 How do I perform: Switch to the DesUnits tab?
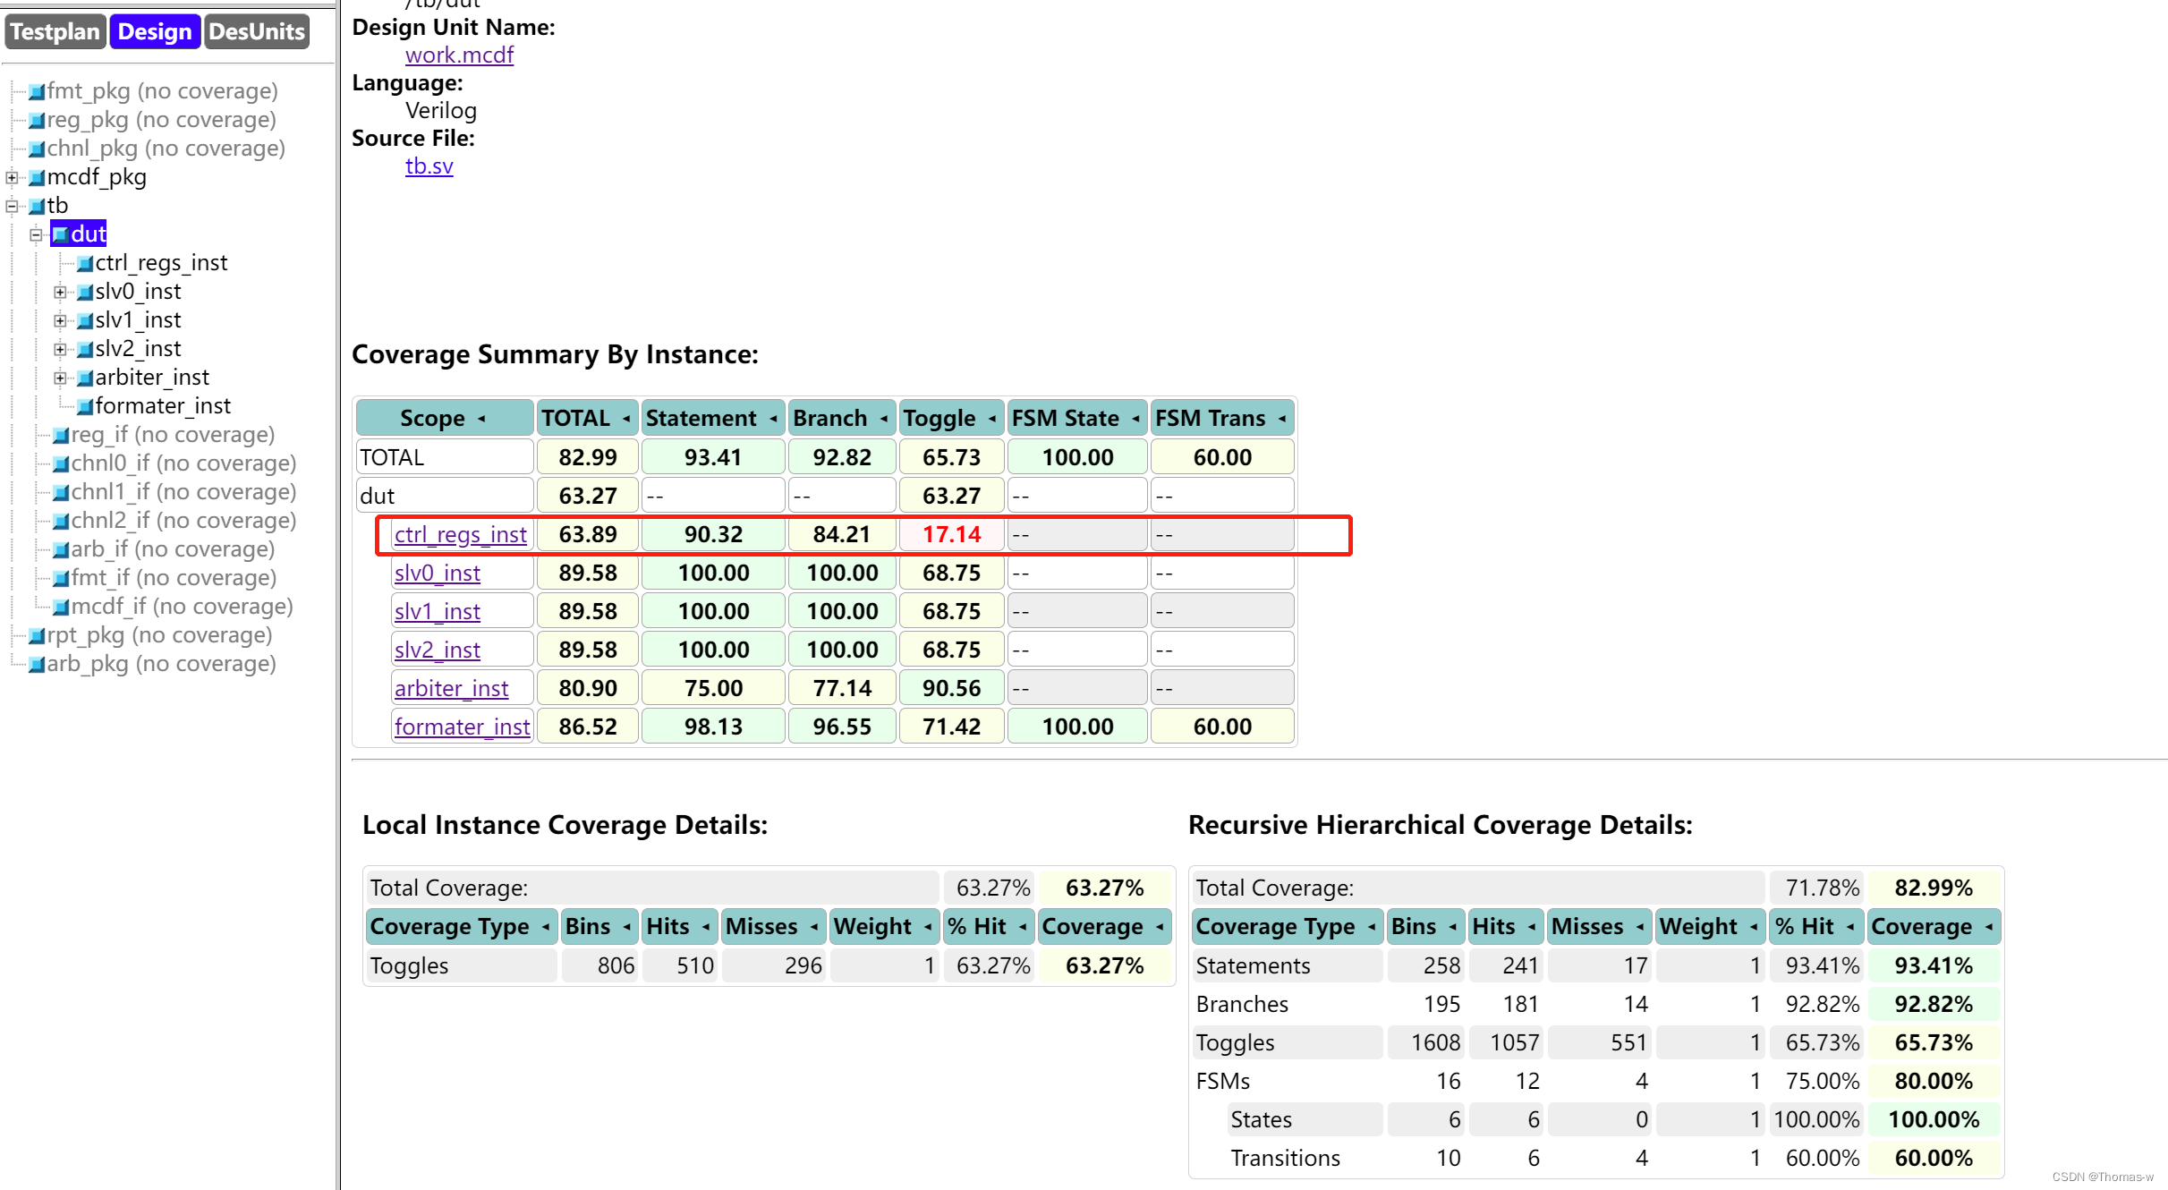coord(257,32)
